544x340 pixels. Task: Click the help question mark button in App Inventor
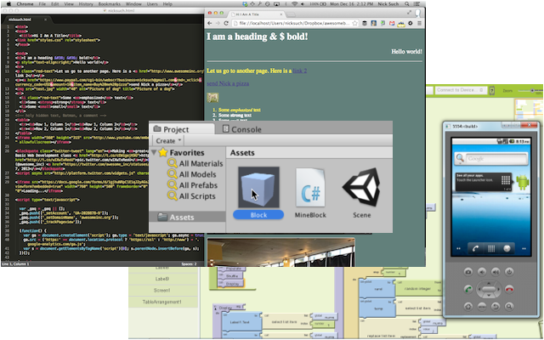coord(491,91)
